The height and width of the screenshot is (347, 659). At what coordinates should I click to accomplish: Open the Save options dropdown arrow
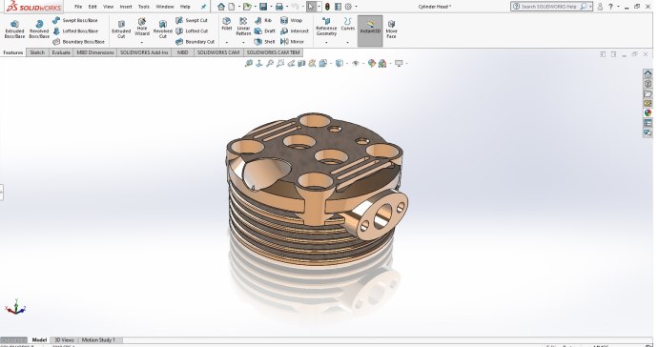click(x=271, y=7)
